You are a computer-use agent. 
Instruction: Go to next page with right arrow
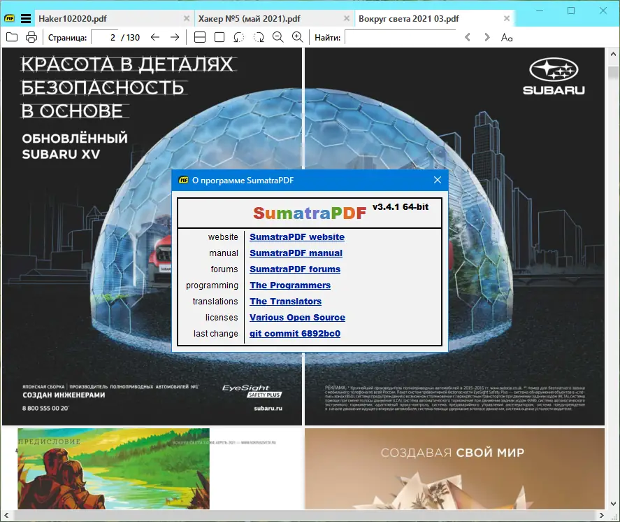point(175,37)
